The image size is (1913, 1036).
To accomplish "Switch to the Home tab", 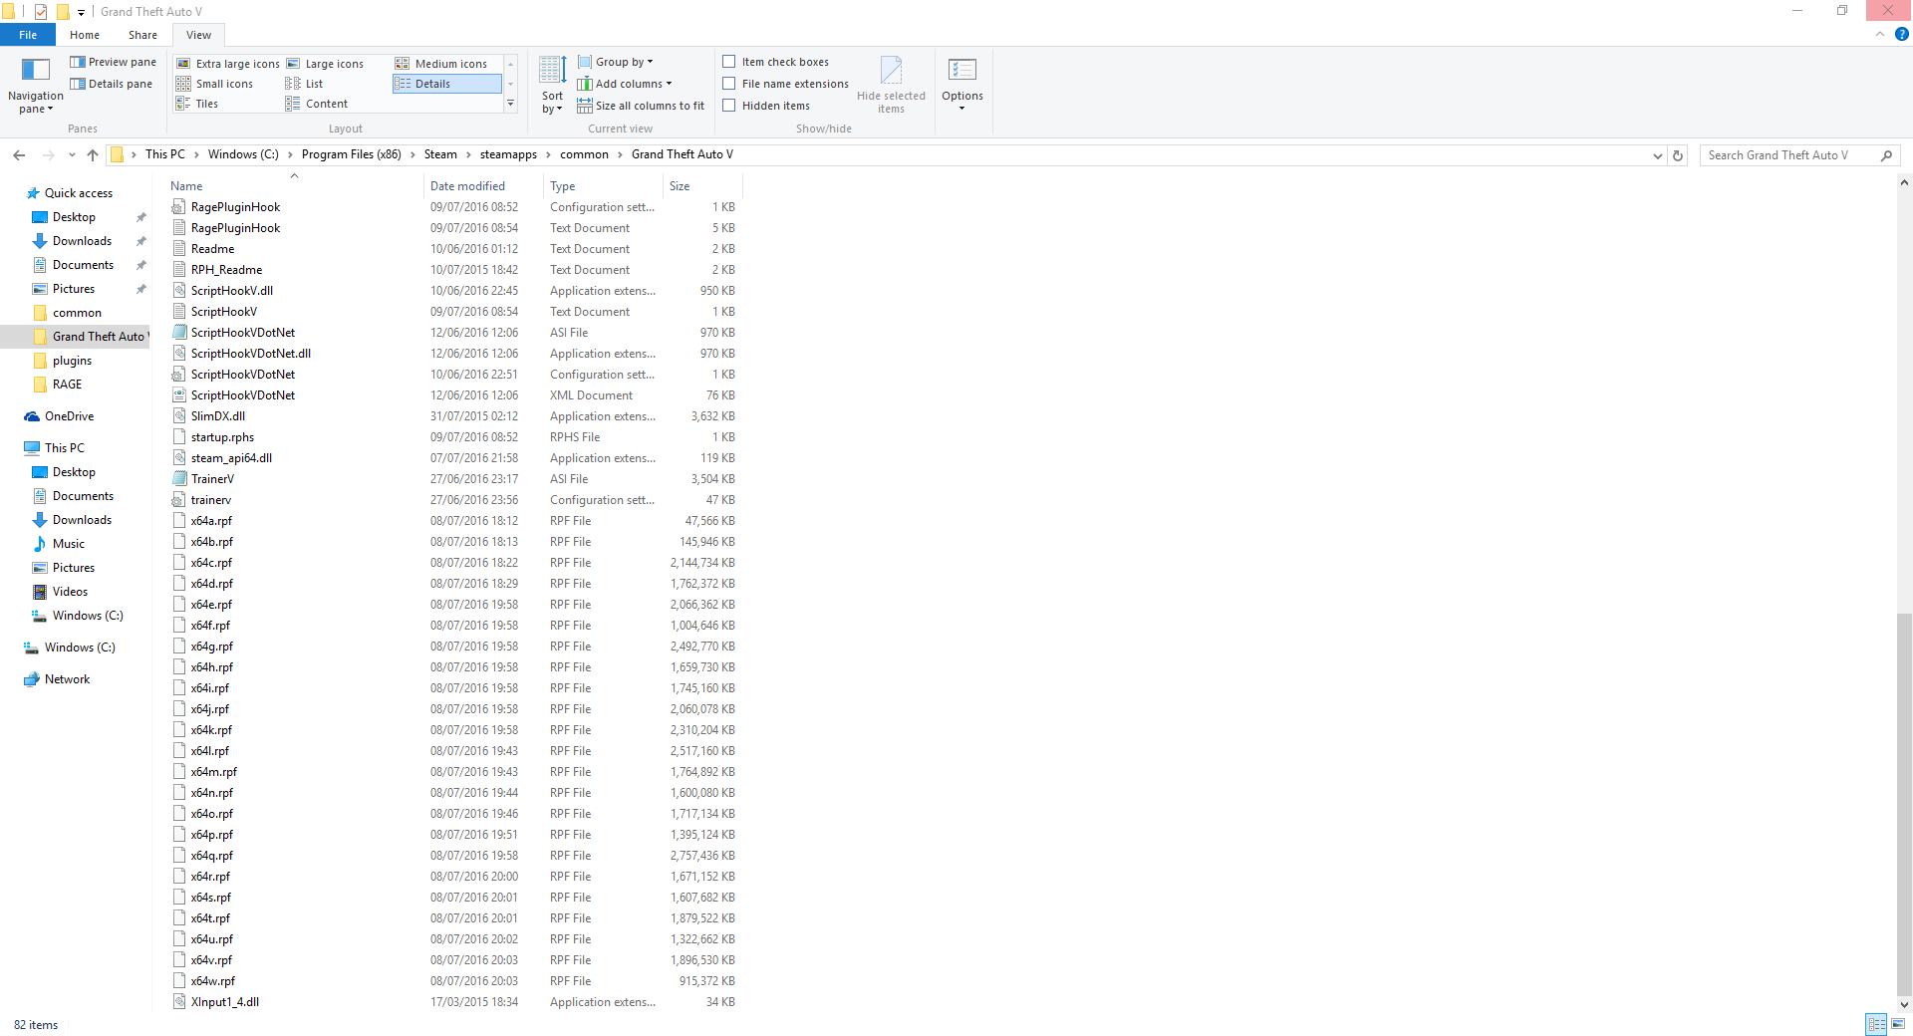I will pyautogui.click(x=85, y=35).
